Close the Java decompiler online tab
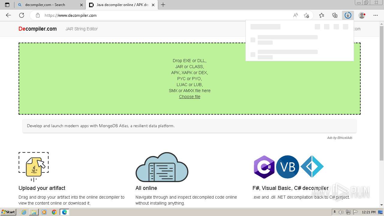This screenshot has height=216, width=384. tap(153, 5)
